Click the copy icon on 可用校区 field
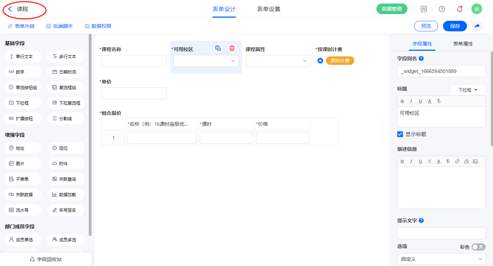 pyautogui.click(x=218, y=49)
